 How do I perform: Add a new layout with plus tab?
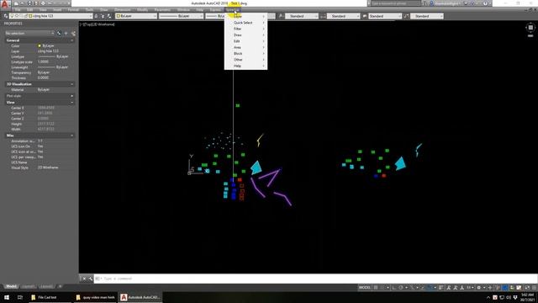[60, 286]
